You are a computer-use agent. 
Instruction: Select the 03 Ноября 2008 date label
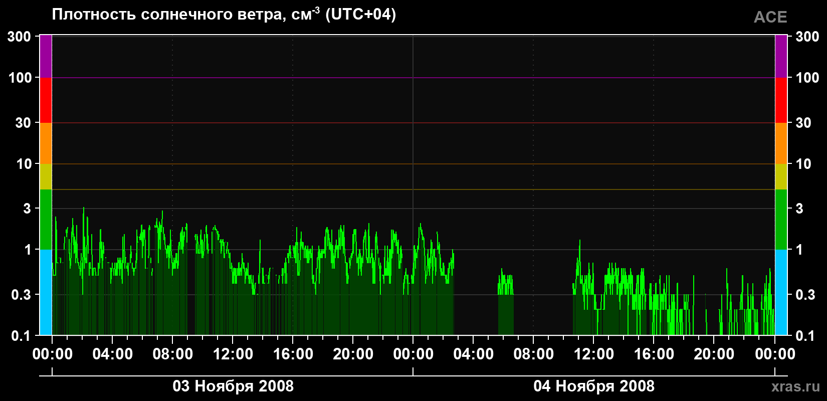pos(233,386)
